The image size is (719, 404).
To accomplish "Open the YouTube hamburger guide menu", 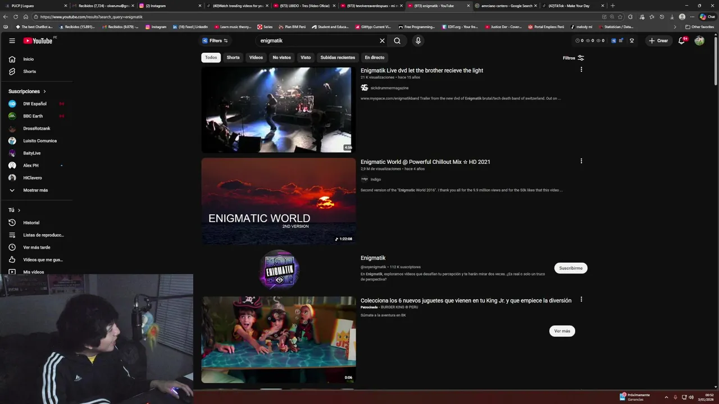I will (x=12, y=40).
